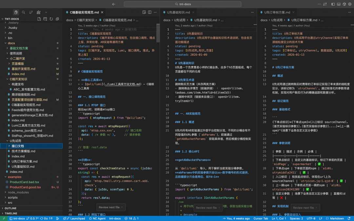Open the title bar ellipsis menu

pyautogui.click(x=319, y=4)
